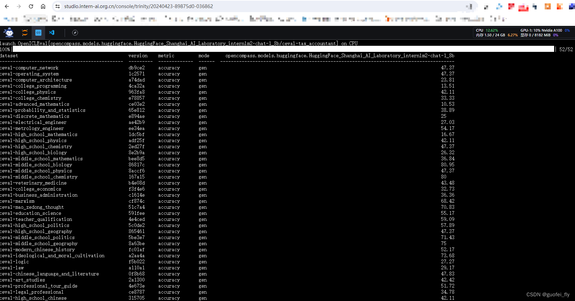This screenshot has height=301, width=575.
Task: Click the 'dataset' column header
Action: (9, 56)
